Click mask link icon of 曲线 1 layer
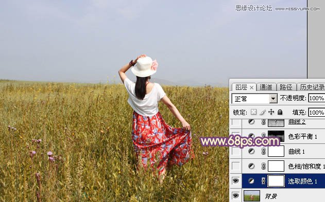Screen dimensions: 325x202 click(263, 151)
